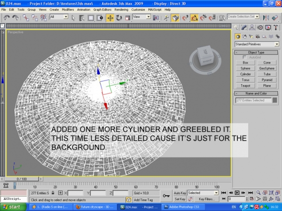The width and height of the screenshot is (282, 211).
Task: Switch to the Motion panel tab
Action: point(260,28)
